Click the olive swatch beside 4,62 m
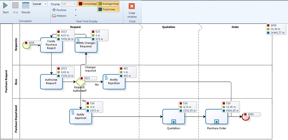This screenshot has width=288, height=140. pyautogui.click(x=58, y=35)
